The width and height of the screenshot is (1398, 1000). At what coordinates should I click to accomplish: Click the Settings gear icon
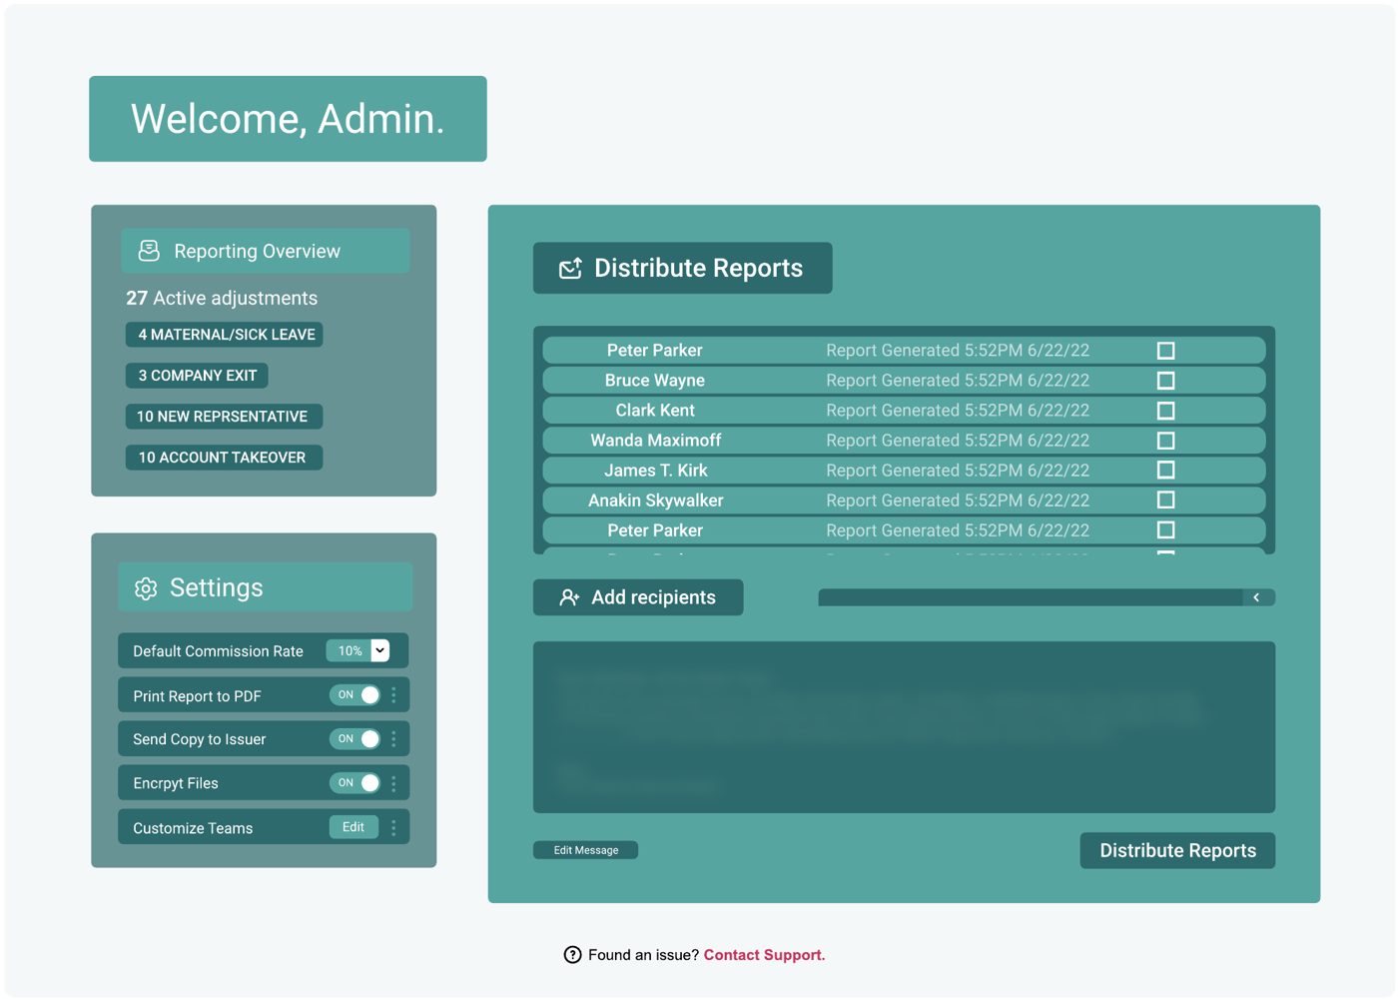(x=146, y=588)
